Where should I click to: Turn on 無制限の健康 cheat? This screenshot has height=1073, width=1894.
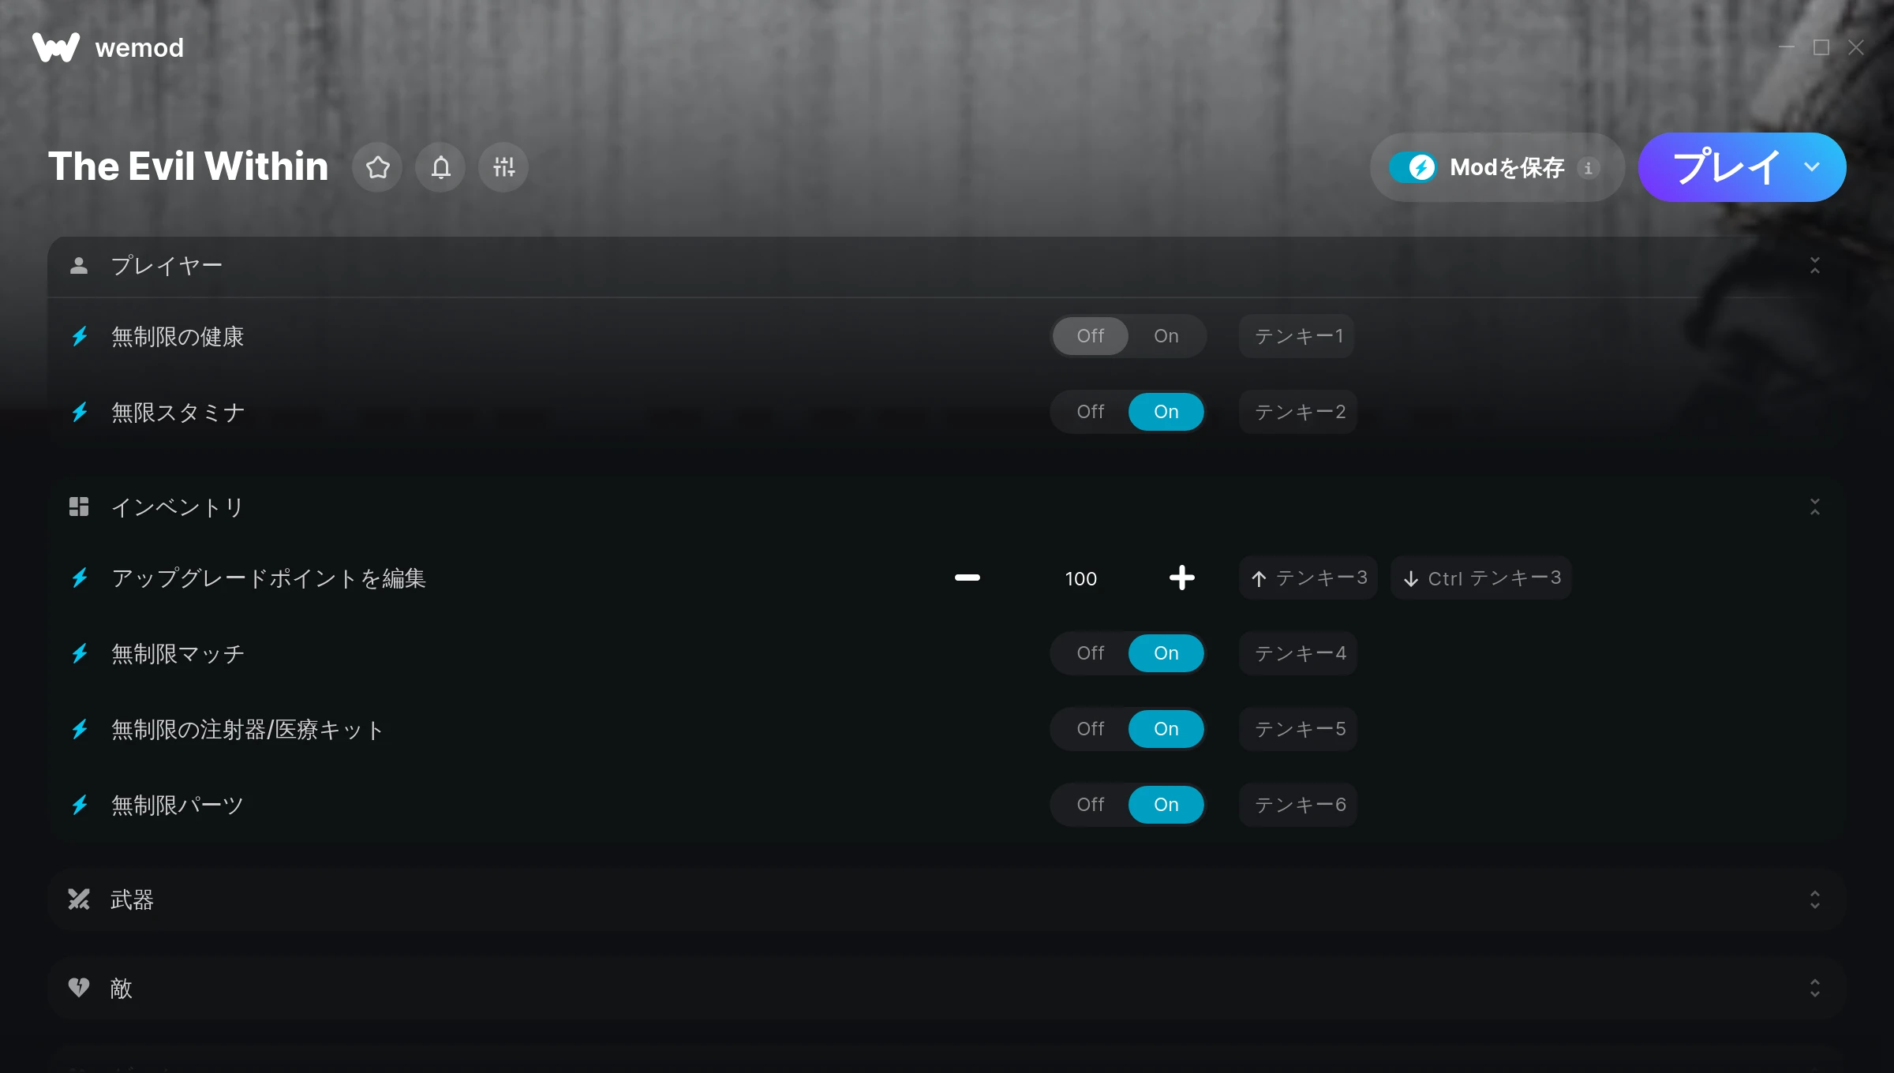coord(1166,336)
